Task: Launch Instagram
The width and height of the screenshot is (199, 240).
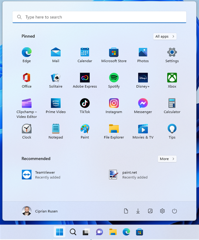Action: (x=114, y=106)
